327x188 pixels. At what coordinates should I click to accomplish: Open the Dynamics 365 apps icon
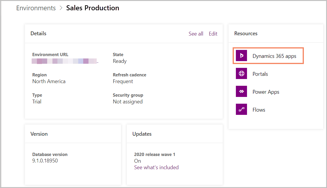point(241,56)
